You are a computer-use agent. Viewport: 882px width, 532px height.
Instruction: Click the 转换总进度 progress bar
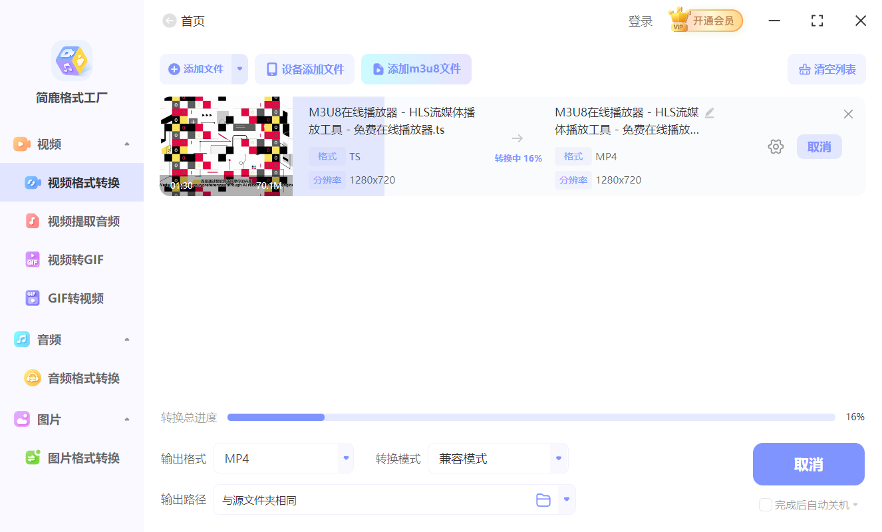pyautogui.click(x=531, y=418)
